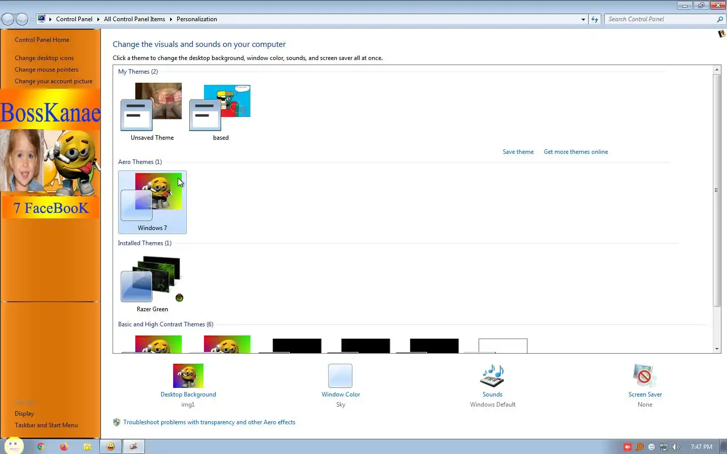Open Change desktop icons
The height and width of the screenshot is (454, 727).
[44, 58]
